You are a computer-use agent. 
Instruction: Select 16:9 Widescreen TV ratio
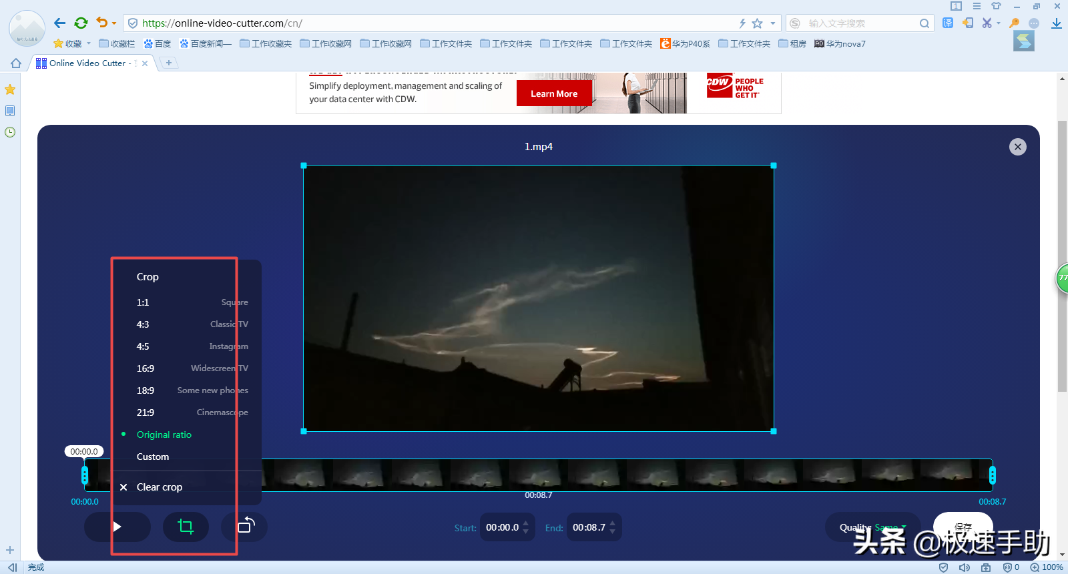pos(192,368)
